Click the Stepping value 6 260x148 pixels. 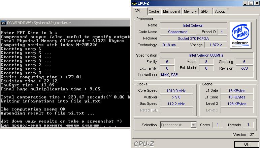(x=245, y=62)
